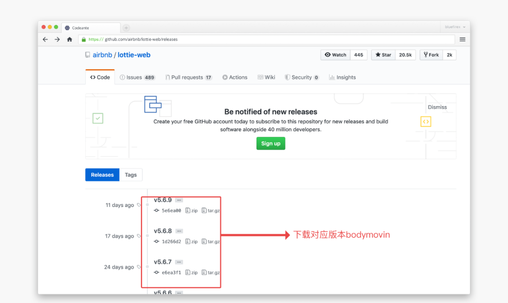Go back with the browser back arrow

(45, 39)
